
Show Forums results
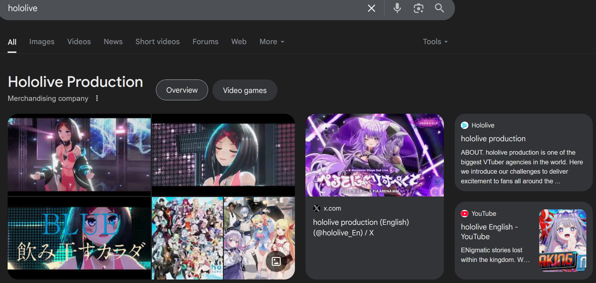pos(205,42)
